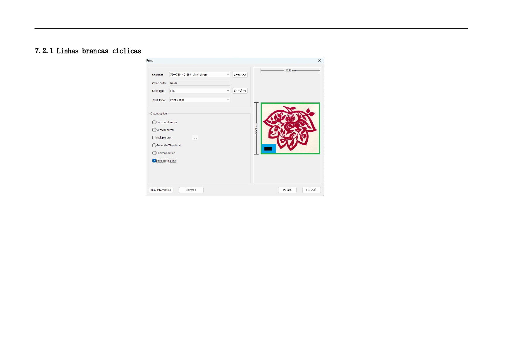
Task: Click the blue registration mark in the preview
Action: tap(268, 149)
